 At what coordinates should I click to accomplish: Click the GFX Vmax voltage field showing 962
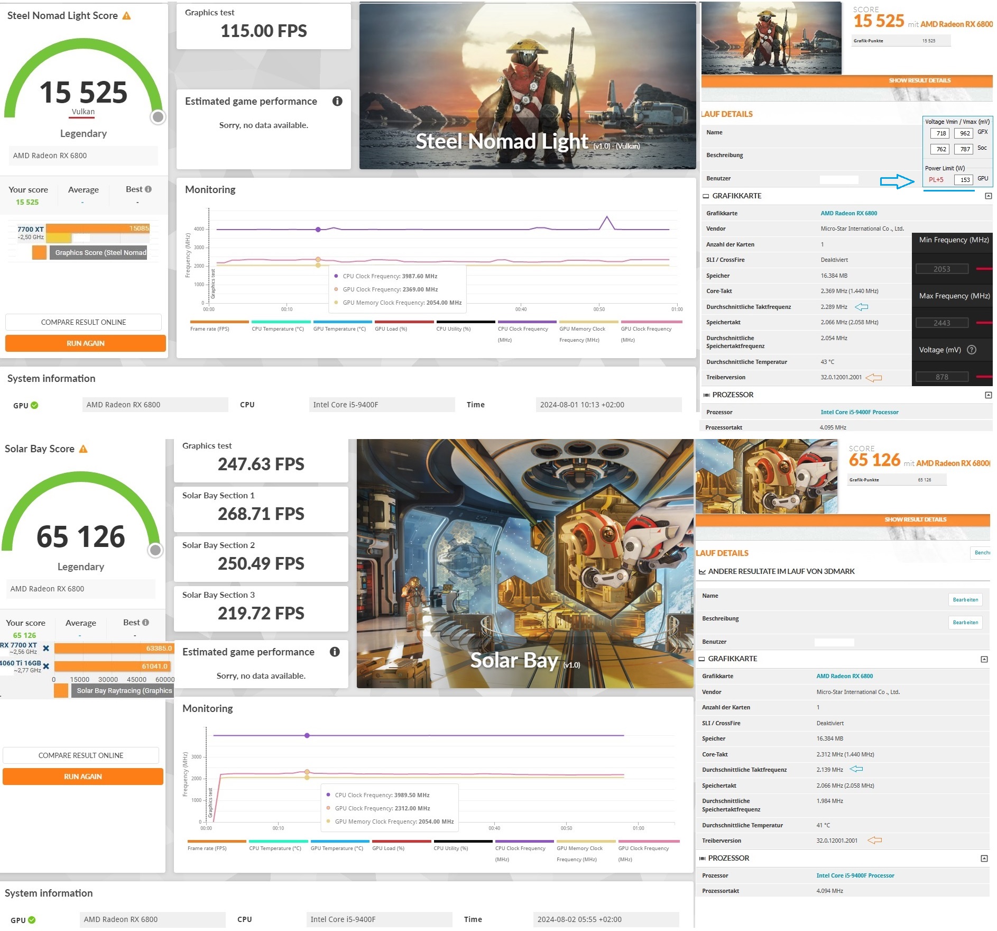tap(964, 133)
